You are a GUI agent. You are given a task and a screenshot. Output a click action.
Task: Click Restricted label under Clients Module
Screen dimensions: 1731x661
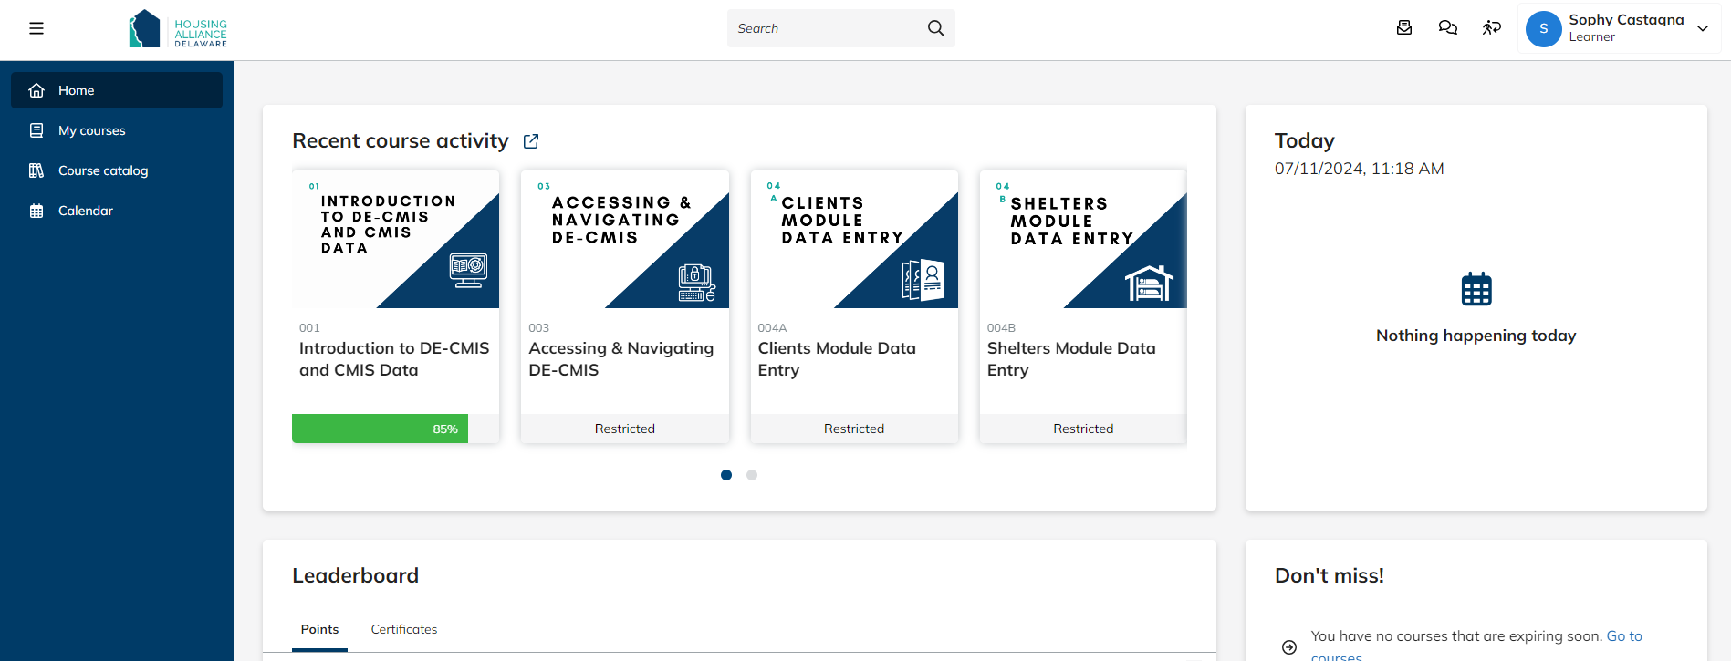854,429
